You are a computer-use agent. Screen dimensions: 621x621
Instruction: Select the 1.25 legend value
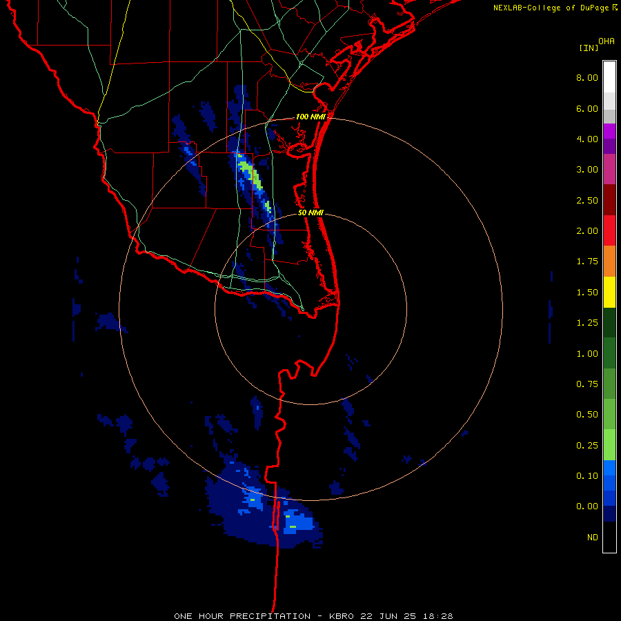[587, 323]
